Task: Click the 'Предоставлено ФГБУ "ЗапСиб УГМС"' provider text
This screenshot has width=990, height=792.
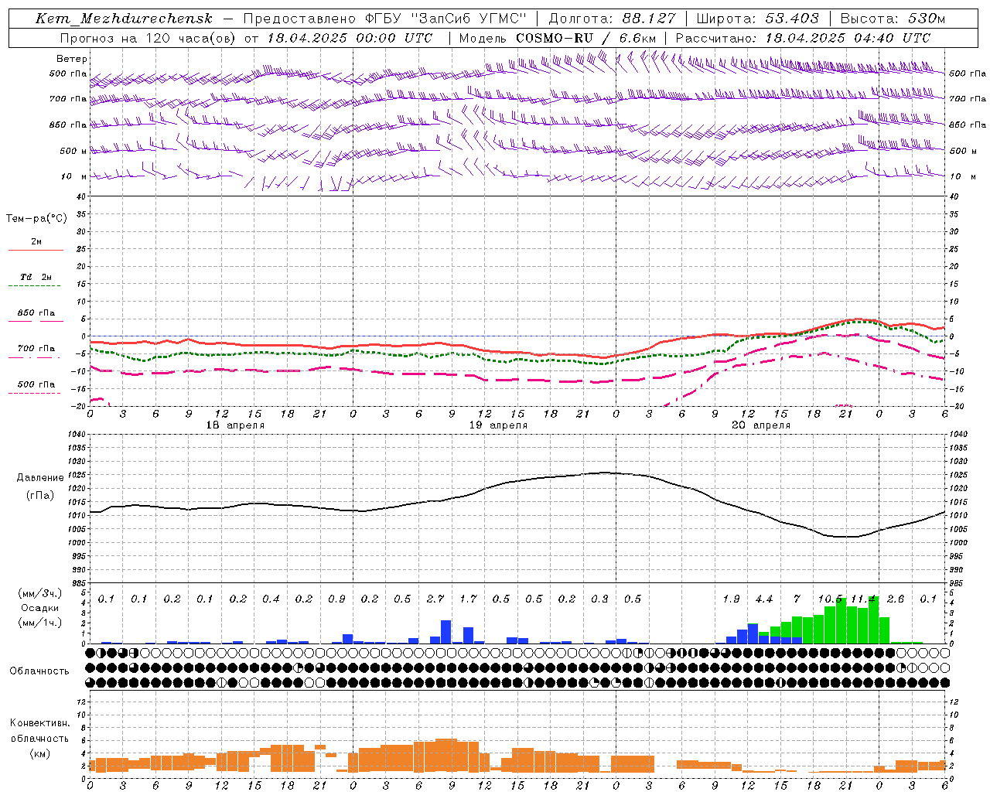Action: click(x=384, y=19)
